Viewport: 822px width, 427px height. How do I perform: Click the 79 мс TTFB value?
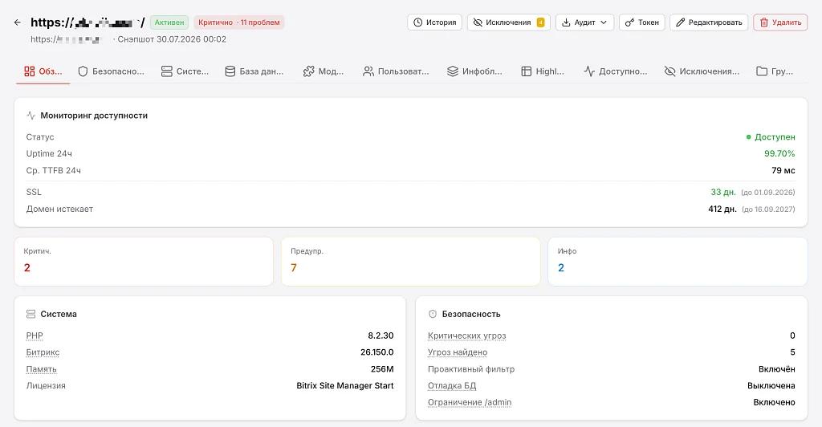pyautogui.click(x=783, y=170)
